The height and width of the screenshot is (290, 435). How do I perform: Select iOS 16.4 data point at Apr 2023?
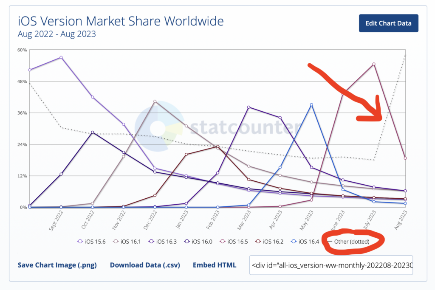coord(280,167)
